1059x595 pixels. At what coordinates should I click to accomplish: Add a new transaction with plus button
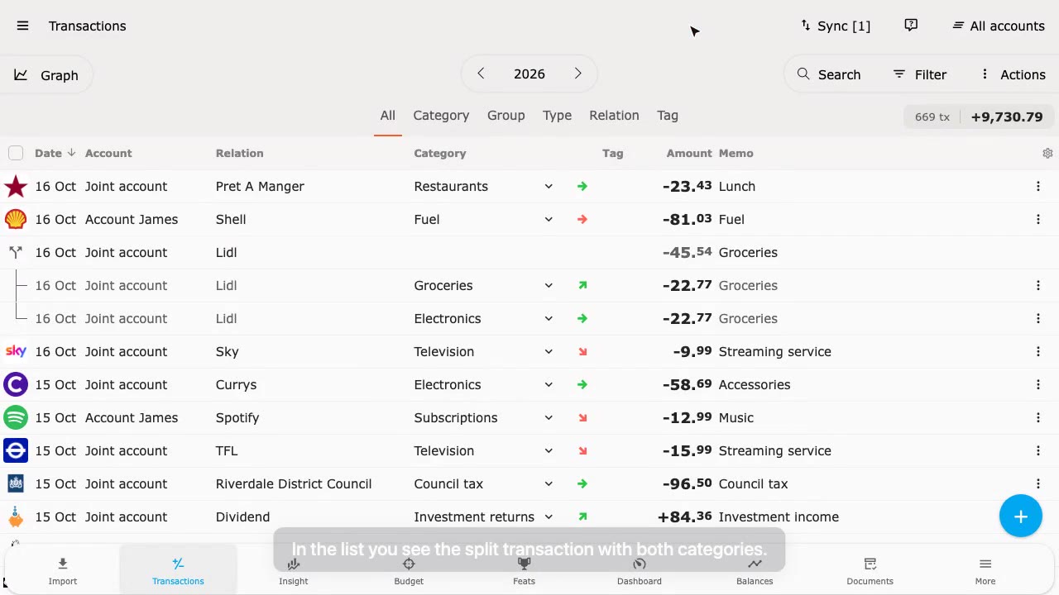point(1021,516)
